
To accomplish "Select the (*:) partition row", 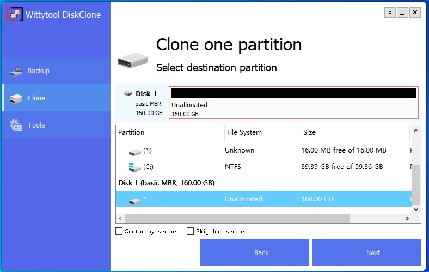I will coord(263,150).
